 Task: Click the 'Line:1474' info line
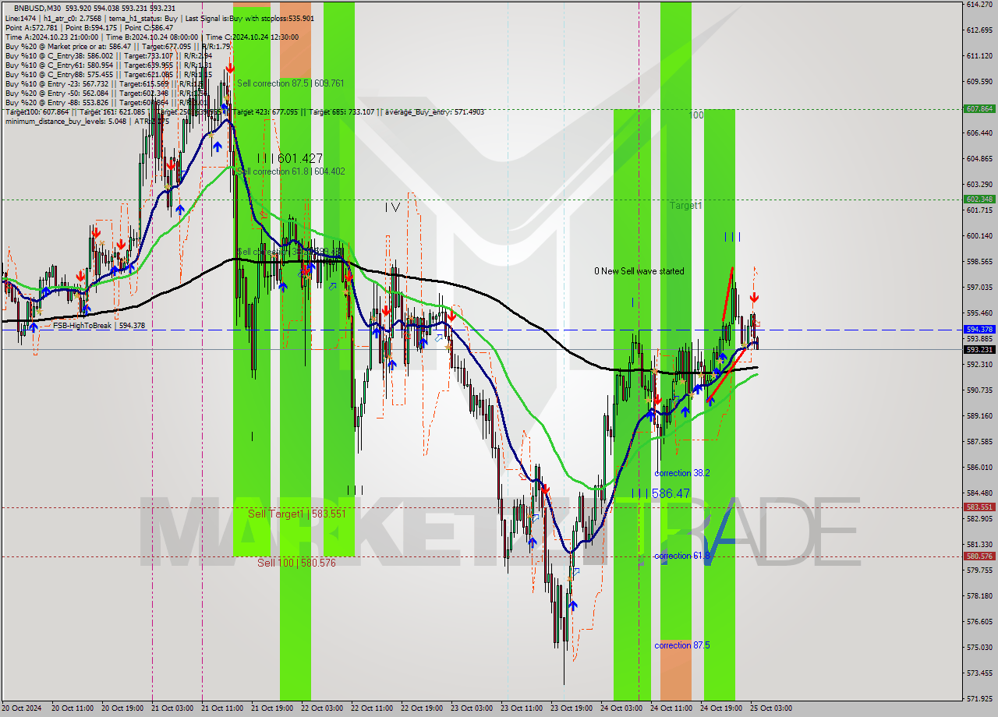pos(159,18)
